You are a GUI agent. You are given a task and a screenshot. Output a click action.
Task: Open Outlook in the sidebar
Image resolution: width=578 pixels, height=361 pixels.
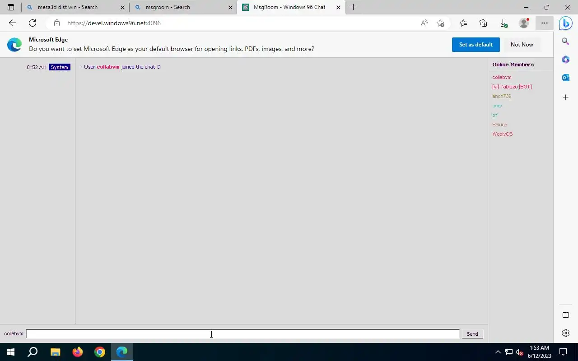tap(565, 78)
